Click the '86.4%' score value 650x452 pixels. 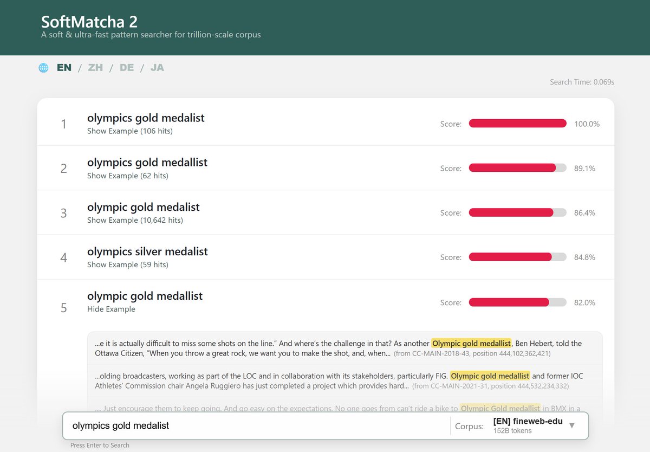(x=584, y=212)
